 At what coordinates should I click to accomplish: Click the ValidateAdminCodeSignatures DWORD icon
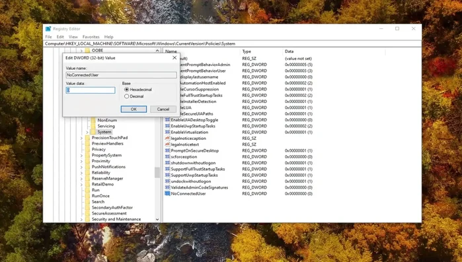coord(167,187)
